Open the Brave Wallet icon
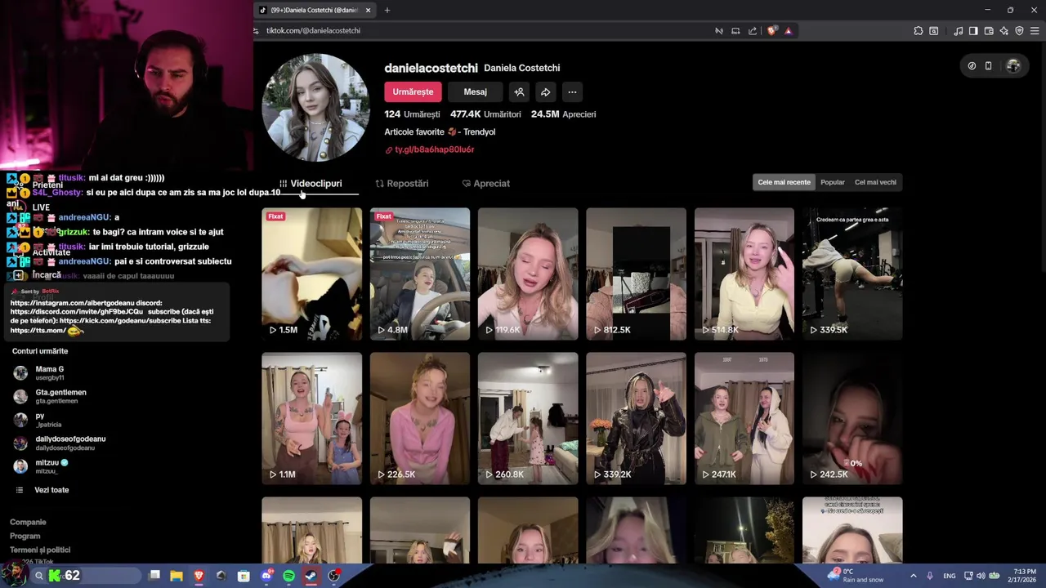This screenshot has width=1046, height=588. point(989,31)
